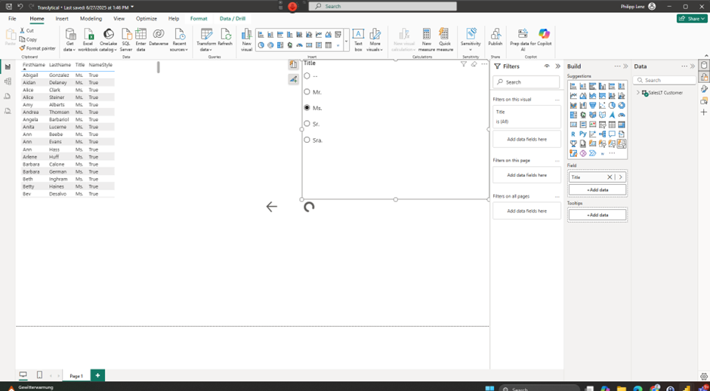This screenshot has height=391, width=710.
Task: Open the Data / Drill tab
Action: coord(232,18)
